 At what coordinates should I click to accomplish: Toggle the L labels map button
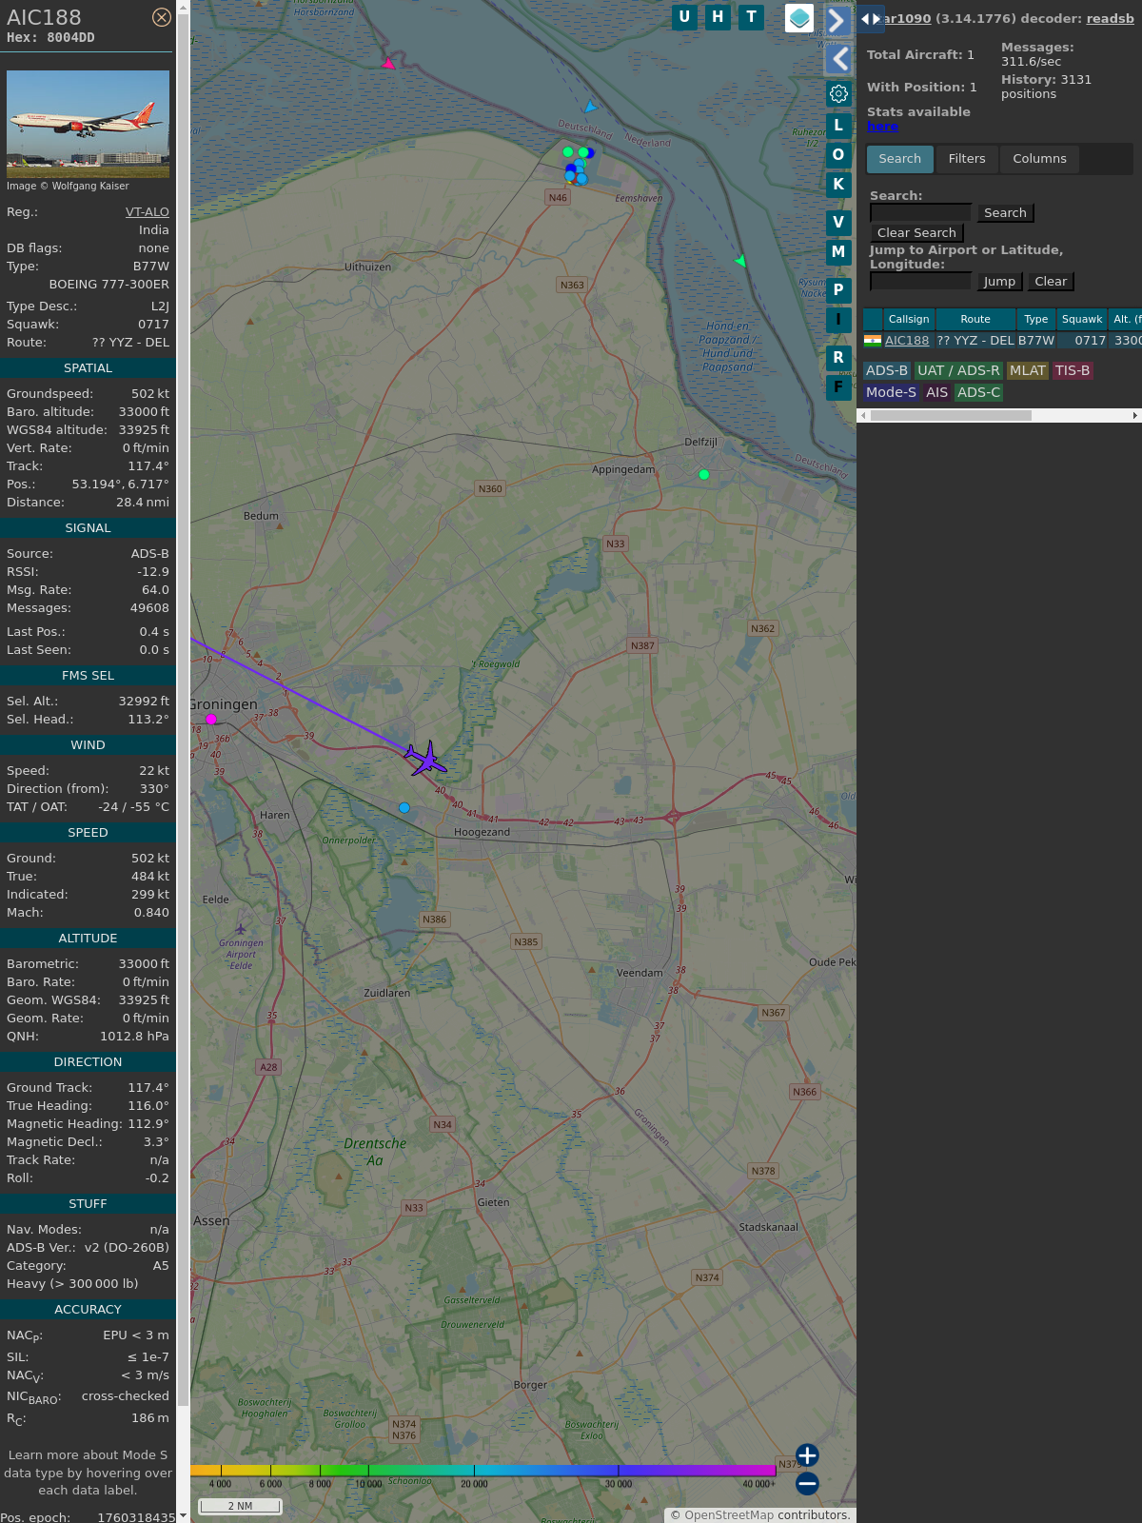coord(838,126)
